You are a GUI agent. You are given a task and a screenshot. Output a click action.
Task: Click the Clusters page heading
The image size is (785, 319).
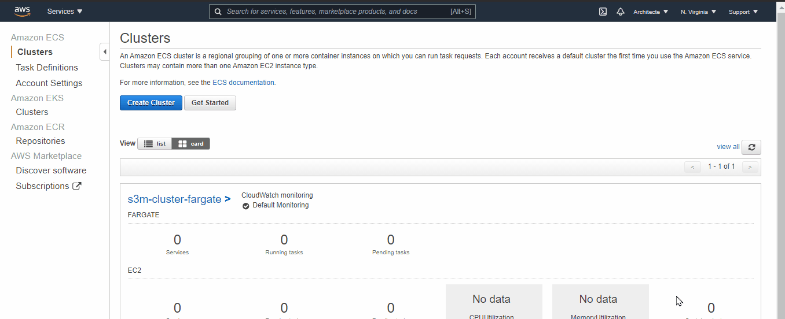click(145, 38)
